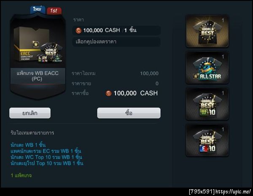Click the 100,000 CASH per piece field

(116, 30)
